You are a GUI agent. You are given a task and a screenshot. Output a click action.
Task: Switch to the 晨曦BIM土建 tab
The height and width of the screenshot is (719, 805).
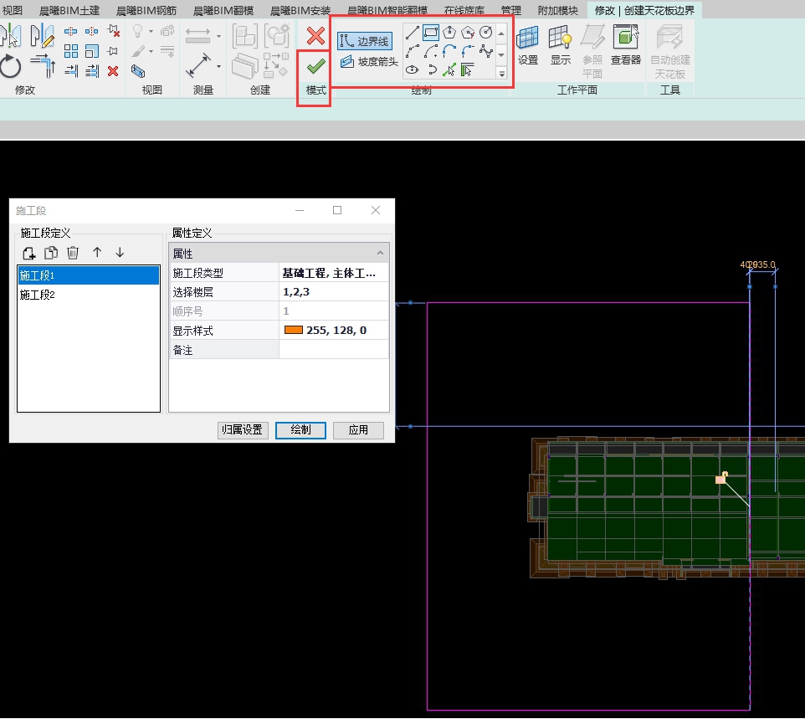pyautogui.click(x=69, y=10)
